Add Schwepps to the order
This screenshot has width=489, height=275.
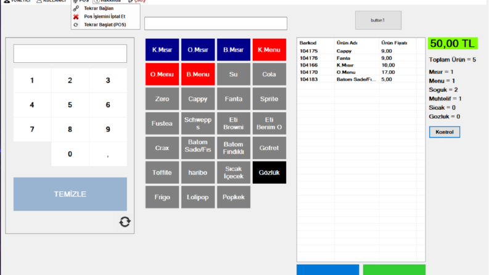pos(198,123)
